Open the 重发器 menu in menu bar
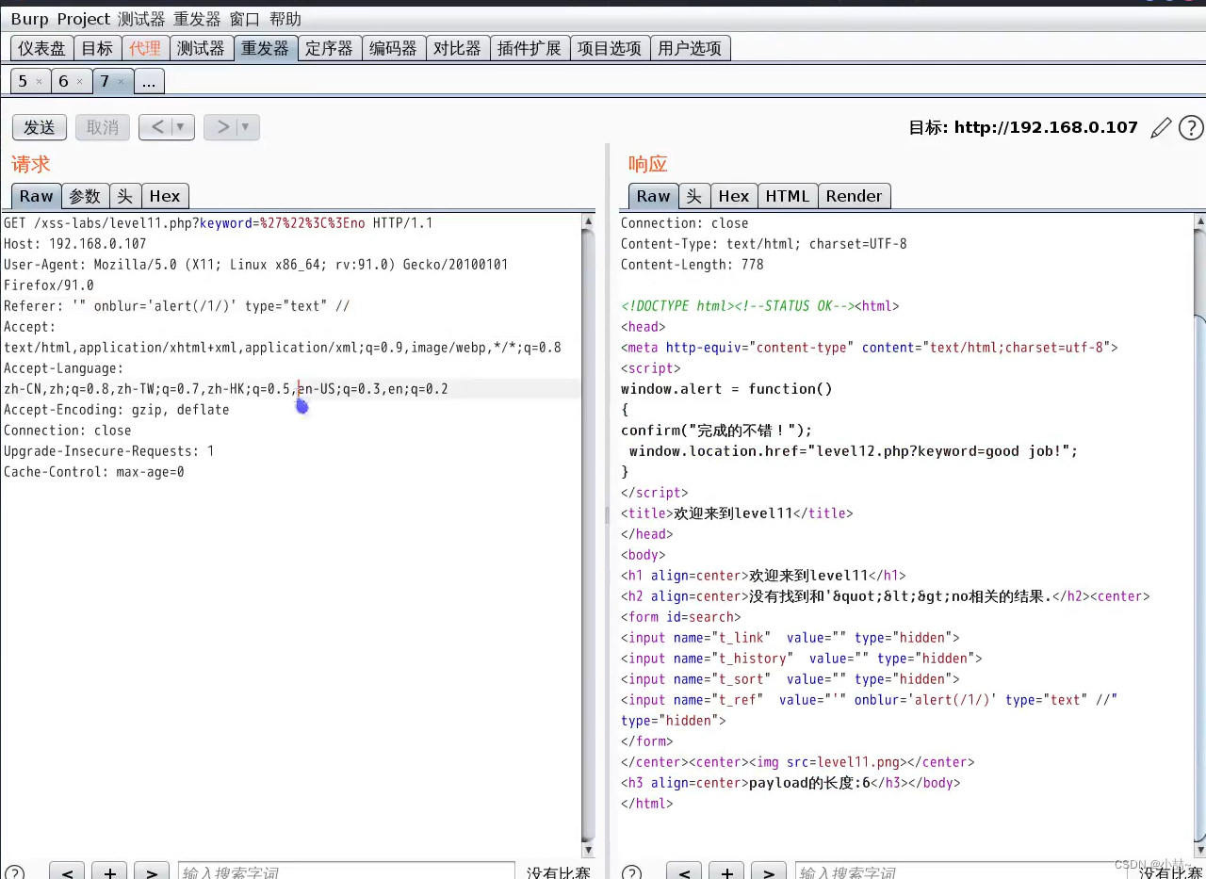 click(x=197, y=20)
